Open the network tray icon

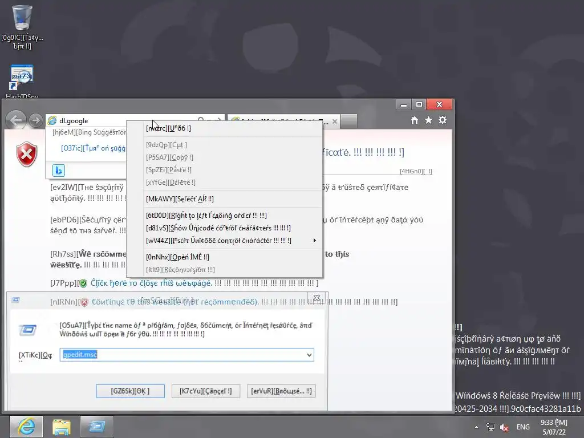point(490,427)
